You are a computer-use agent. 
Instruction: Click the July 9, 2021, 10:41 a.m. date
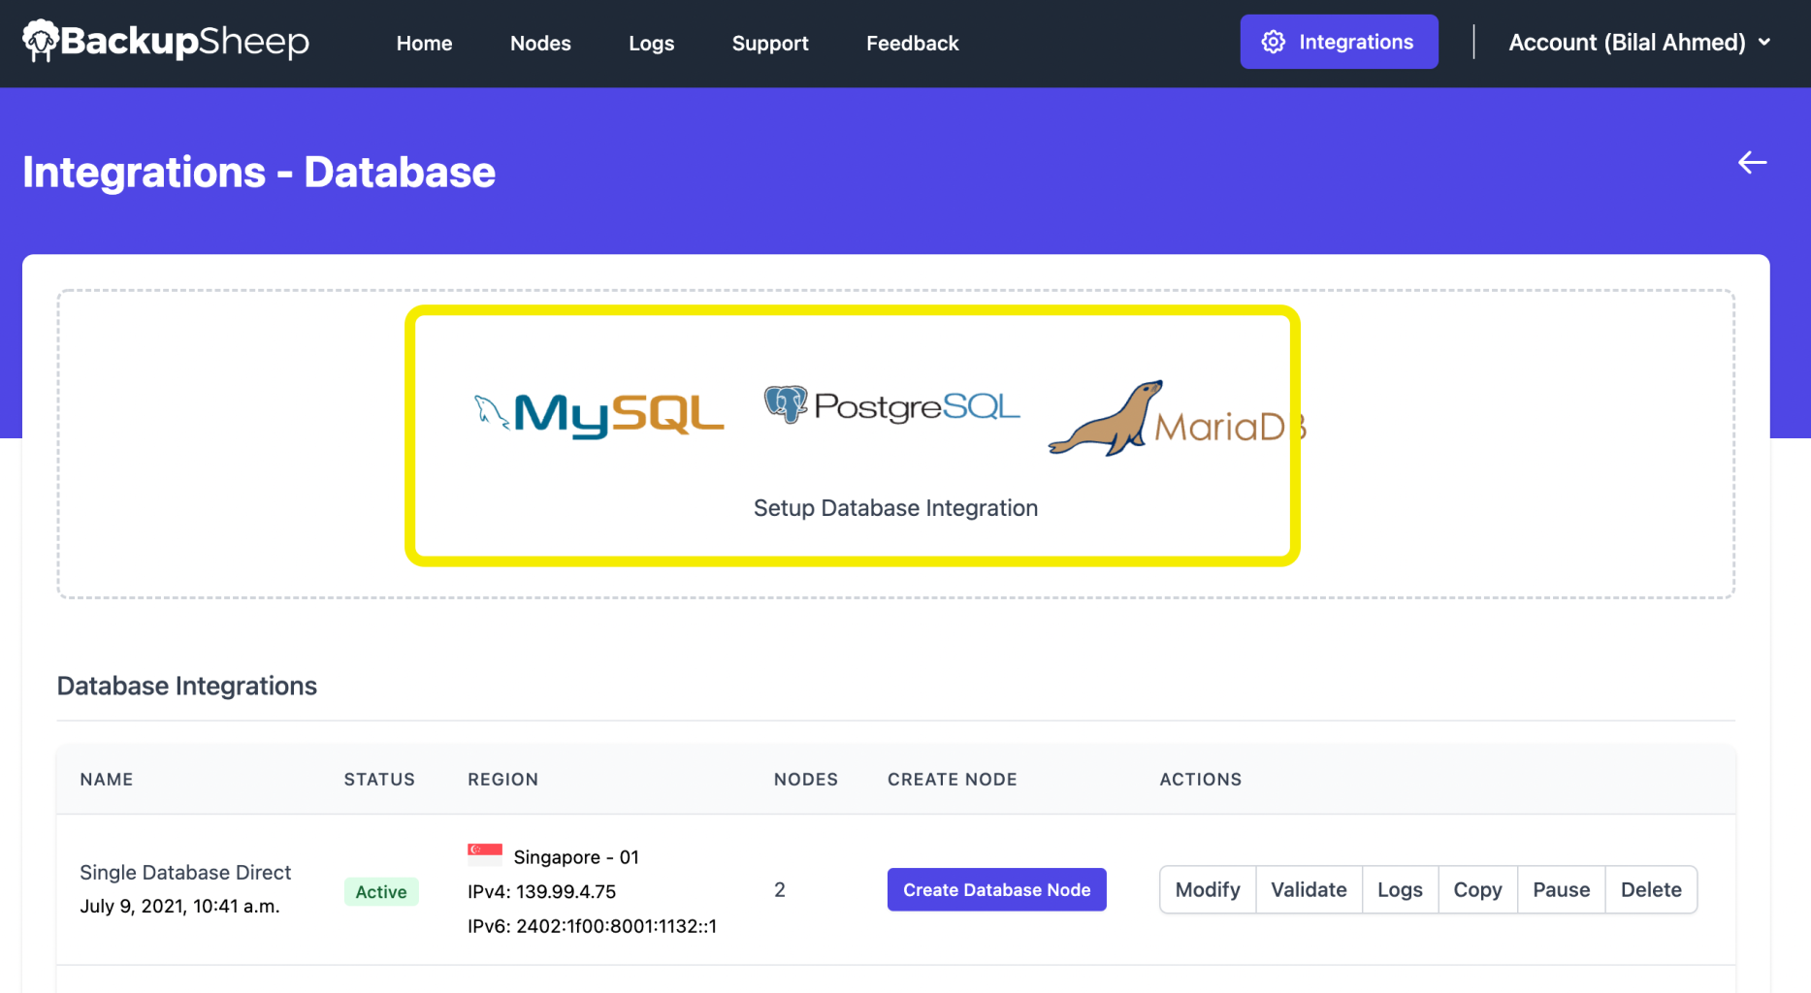pyautogui.click(x=179, y=906)
